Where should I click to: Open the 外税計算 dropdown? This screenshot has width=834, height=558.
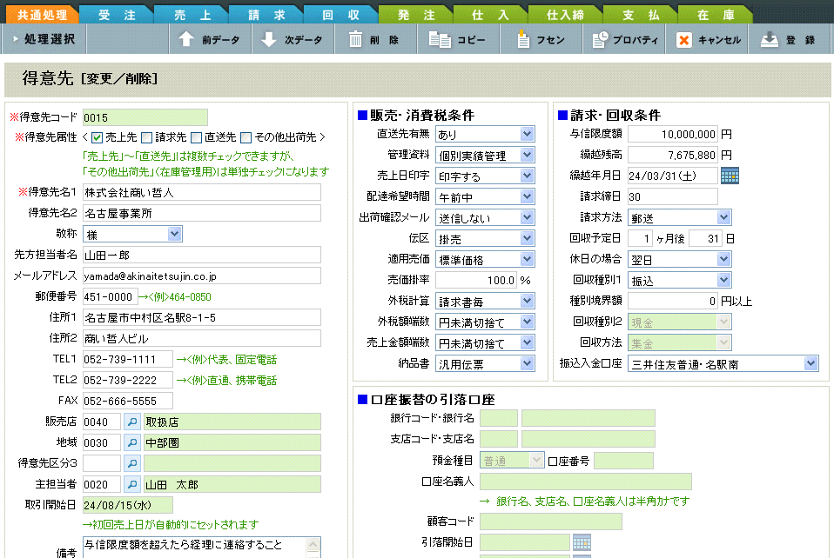pos(527,301)
